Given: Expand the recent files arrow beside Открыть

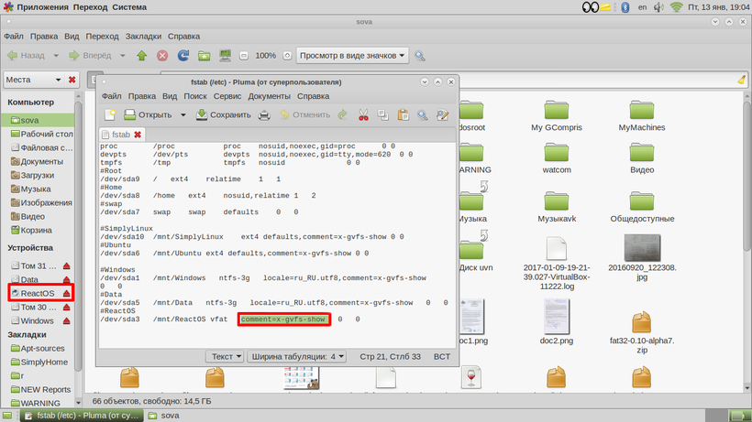Looking at the screenshot, I should tap(182, 114).
